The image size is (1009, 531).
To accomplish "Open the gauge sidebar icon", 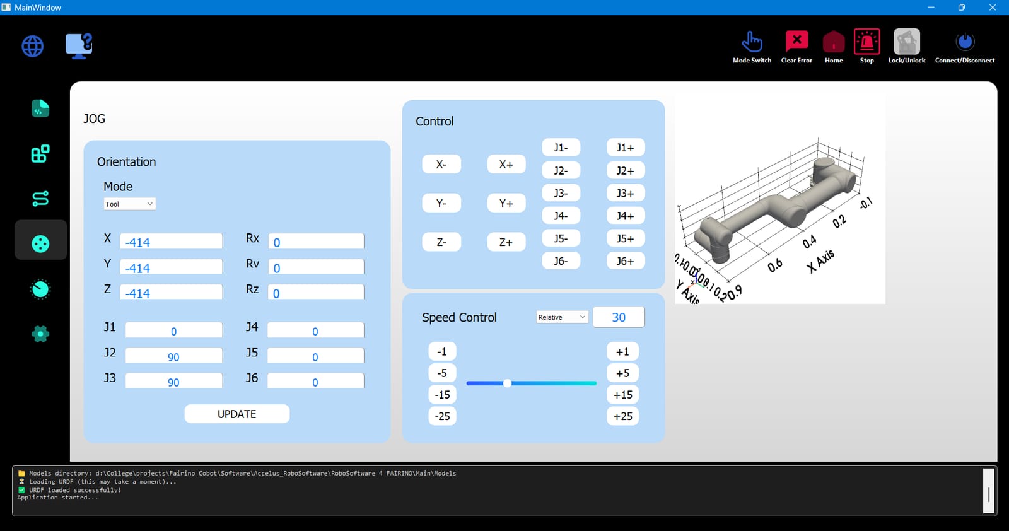I will 40,289.
